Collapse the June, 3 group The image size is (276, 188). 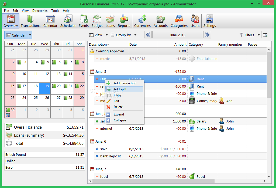[92, 71]
